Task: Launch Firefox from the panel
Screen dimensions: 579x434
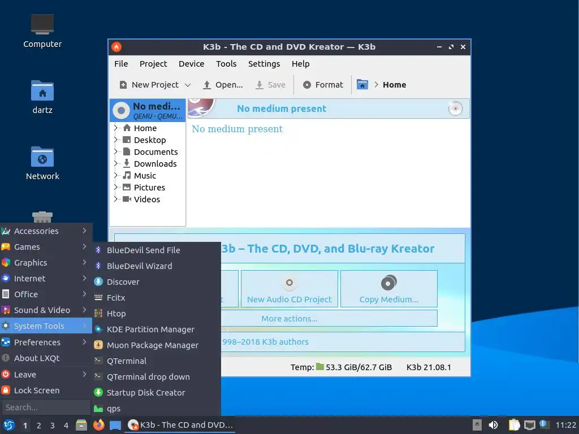Action: tap(98, 425)
